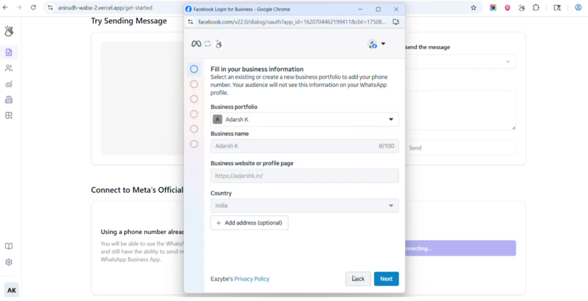Click the Facebook popup URL address bar

click(292, 22)
